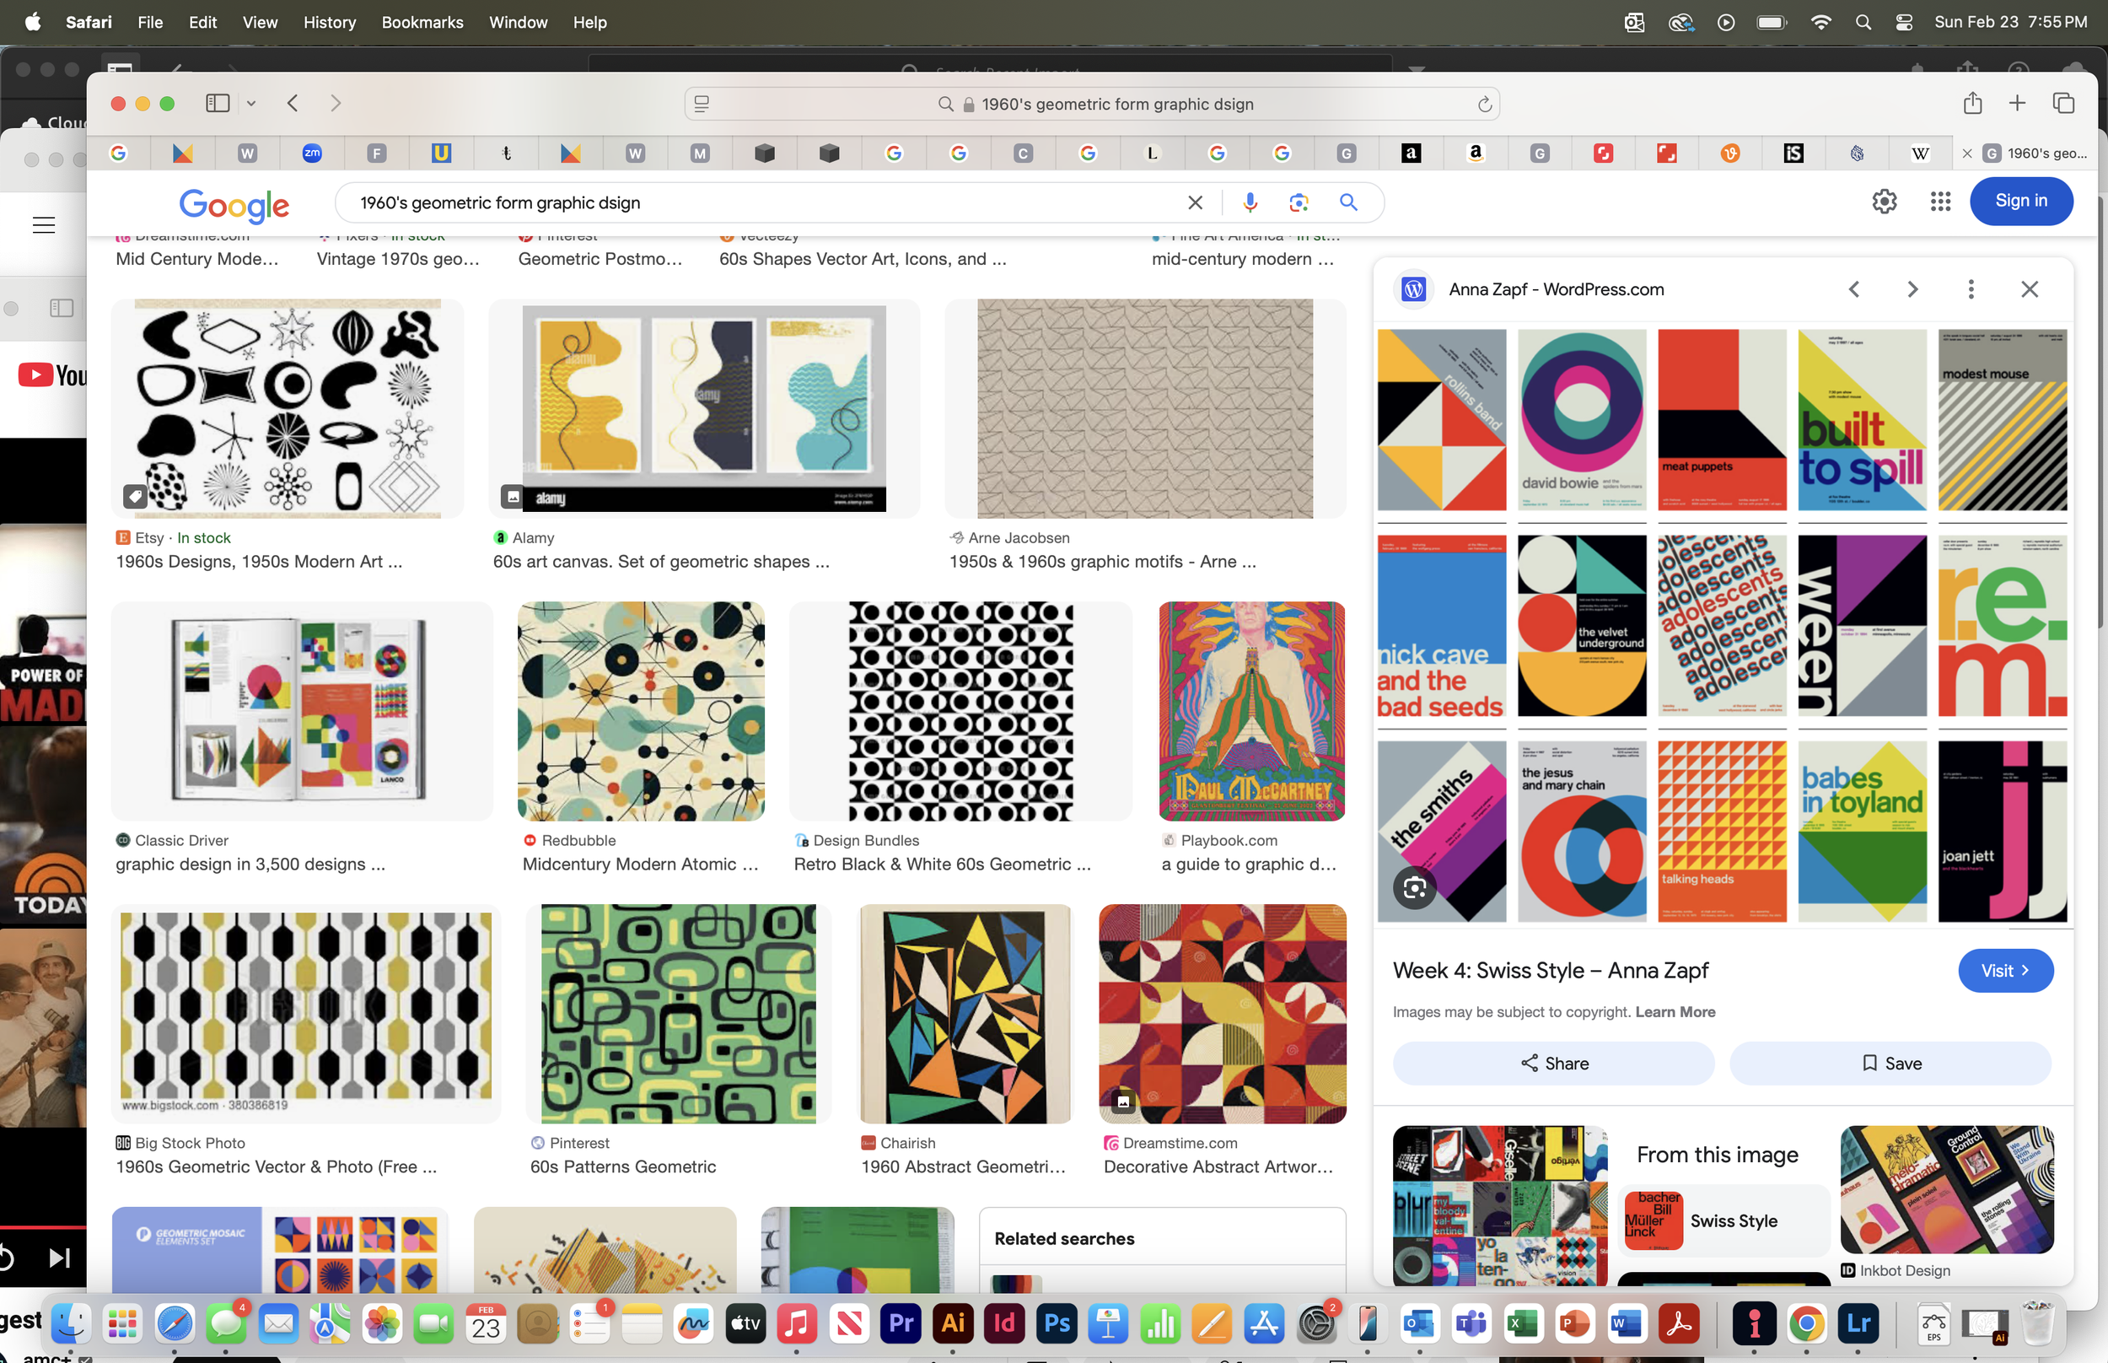Click the blue magnifier search button
2108x1363 pixels.
(1348, 202)
